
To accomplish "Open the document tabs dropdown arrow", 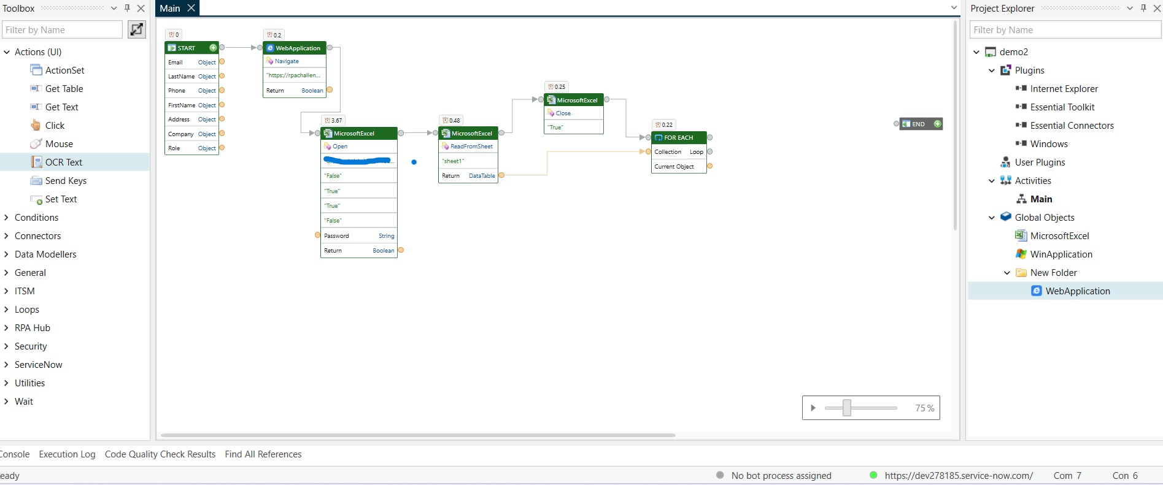I will click(954, 8).
